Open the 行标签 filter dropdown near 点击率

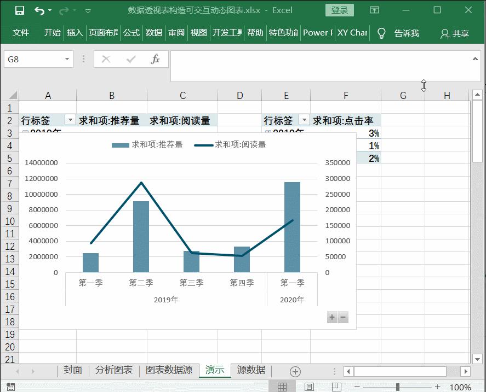(305, 119)
